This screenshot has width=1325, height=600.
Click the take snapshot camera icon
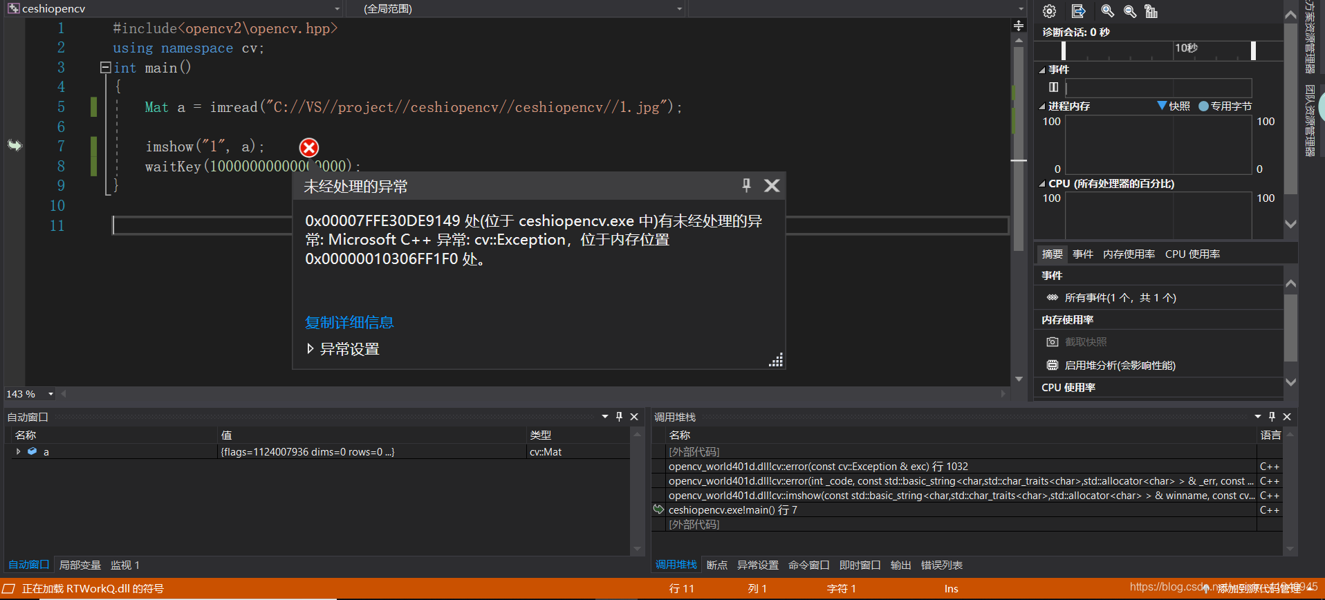pyautogui.click(x=1053, y=342)
